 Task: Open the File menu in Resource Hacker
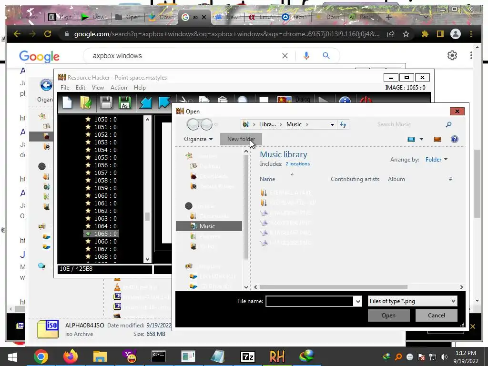point(65,88)
